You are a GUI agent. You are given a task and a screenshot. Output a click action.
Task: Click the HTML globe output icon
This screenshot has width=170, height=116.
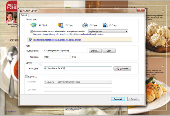click(x=34, y=25)
